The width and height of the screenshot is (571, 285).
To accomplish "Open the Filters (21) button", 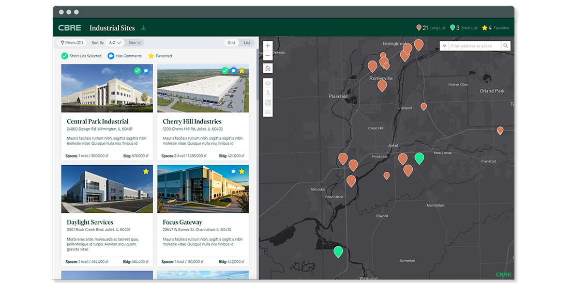I will pos(71,43).
